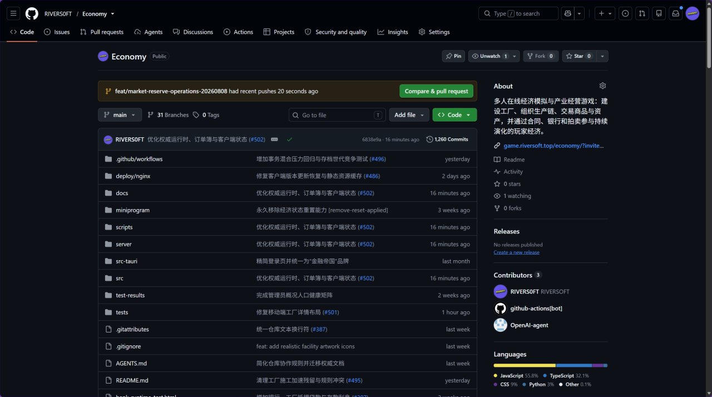Open green Code clone dropdown
Screen dimensions: 712x397
click(454, 115)
